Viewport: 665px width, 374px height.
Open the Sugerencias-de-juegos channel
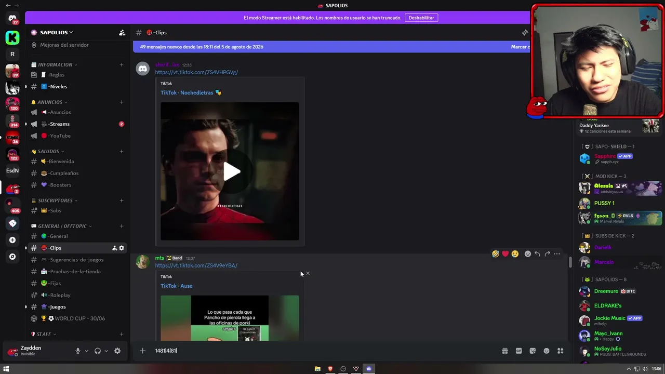click(x=78, y=260)
